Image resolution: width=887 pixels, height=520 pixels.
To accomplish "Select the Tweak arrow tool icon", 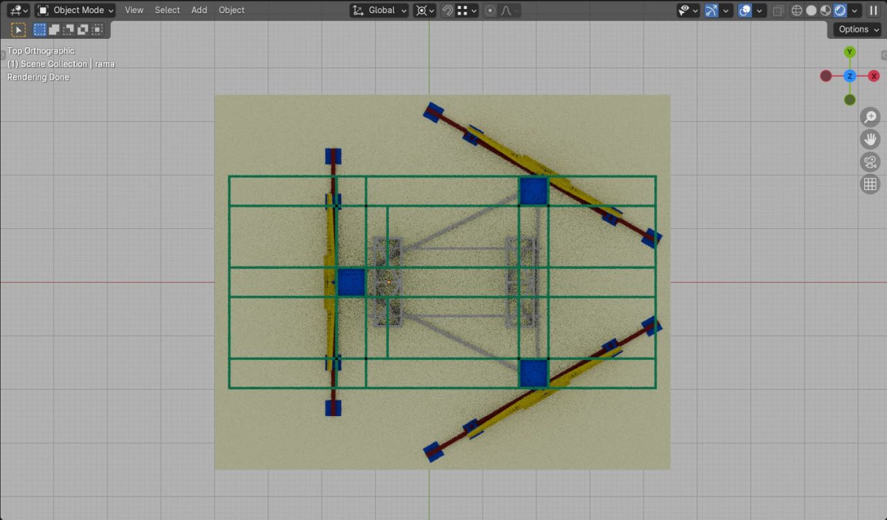I will point(19,30).
